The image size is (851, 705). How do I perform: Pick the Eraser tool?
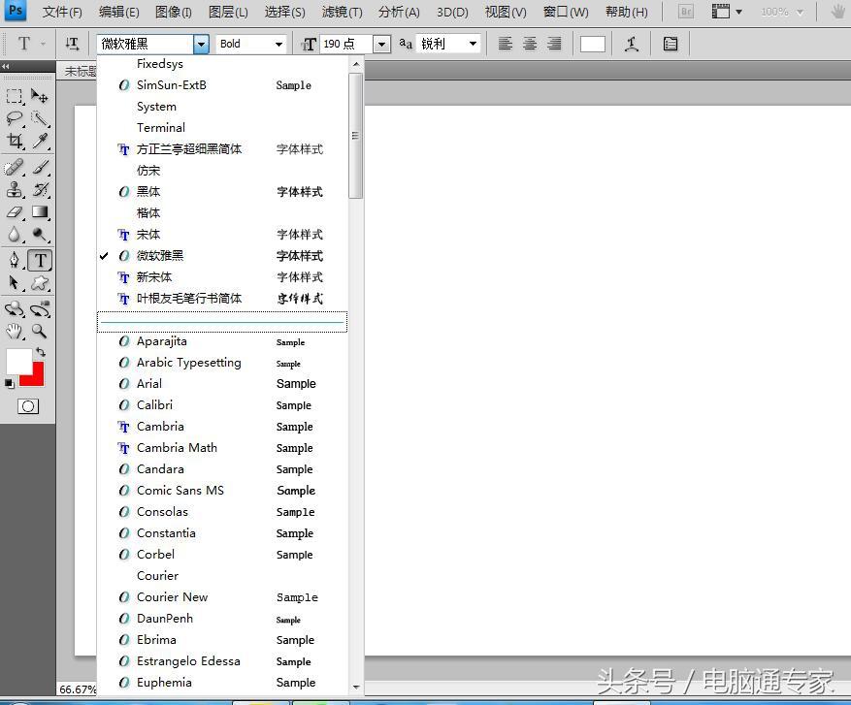(x=13, y=211)
